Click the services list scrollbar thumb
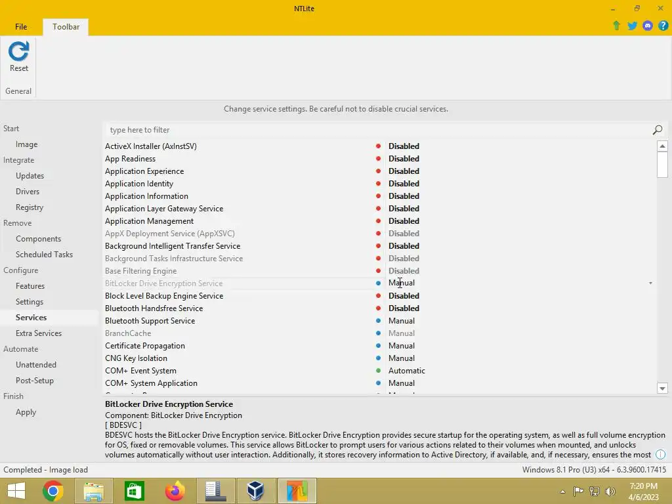Image resolution: width=672 pixels, height=504 pixels. click(662, 164)
